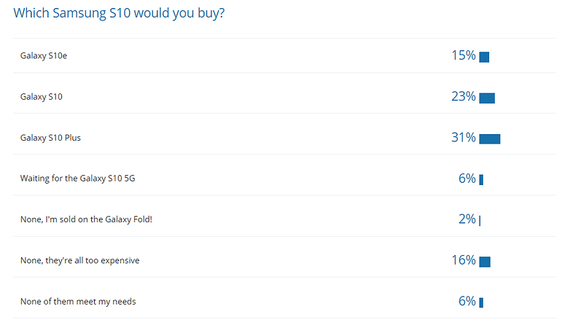Click the 15% percentage label
Viewport: 570px width, 328px height.
click(464, 55)
